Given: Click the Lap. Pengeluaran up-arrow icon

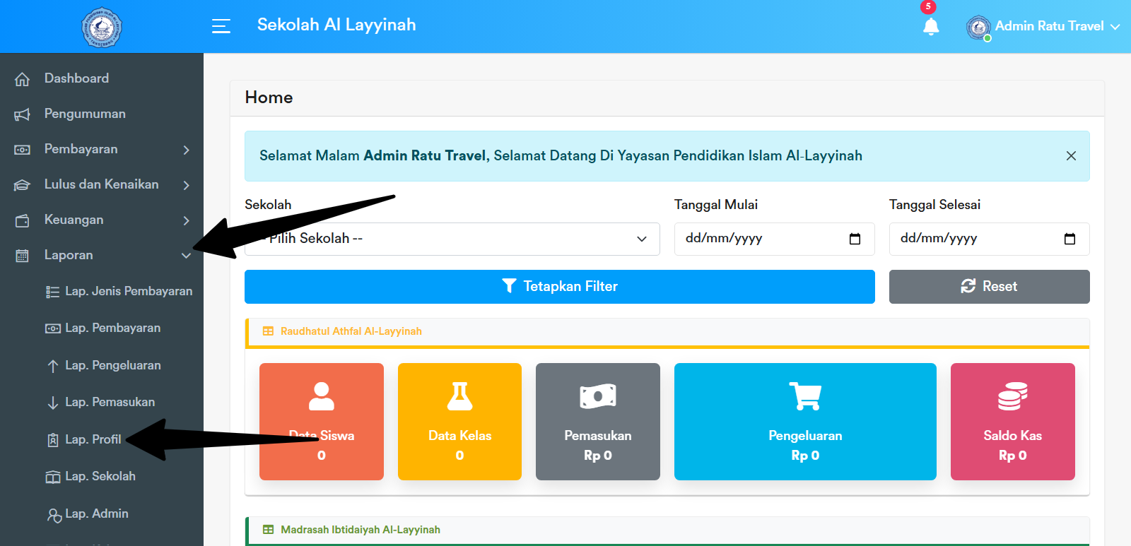Looking at the screenshot, I should pos(53,366).
